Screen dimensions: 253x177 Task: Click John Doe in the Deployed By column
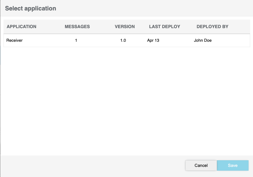[203, 40]
